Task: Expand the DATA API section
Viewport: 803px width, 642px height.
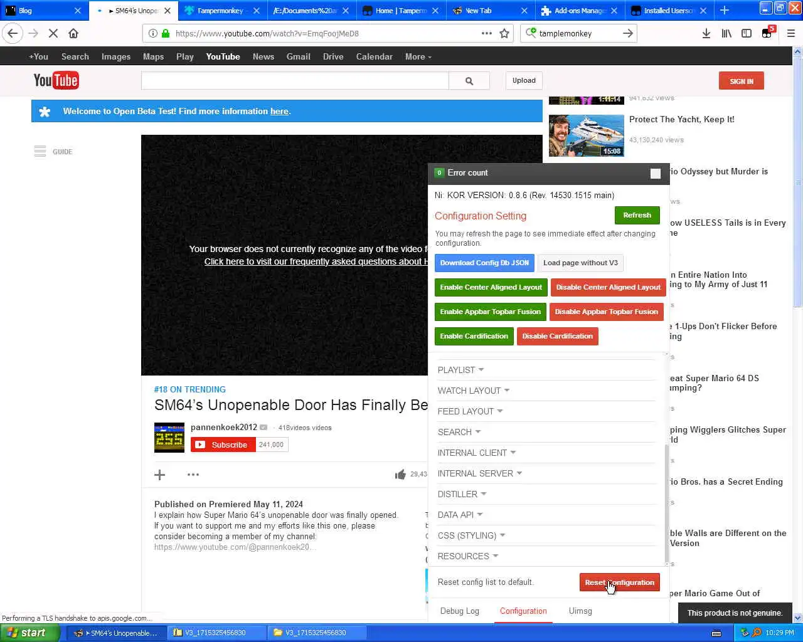Action: 460,515
